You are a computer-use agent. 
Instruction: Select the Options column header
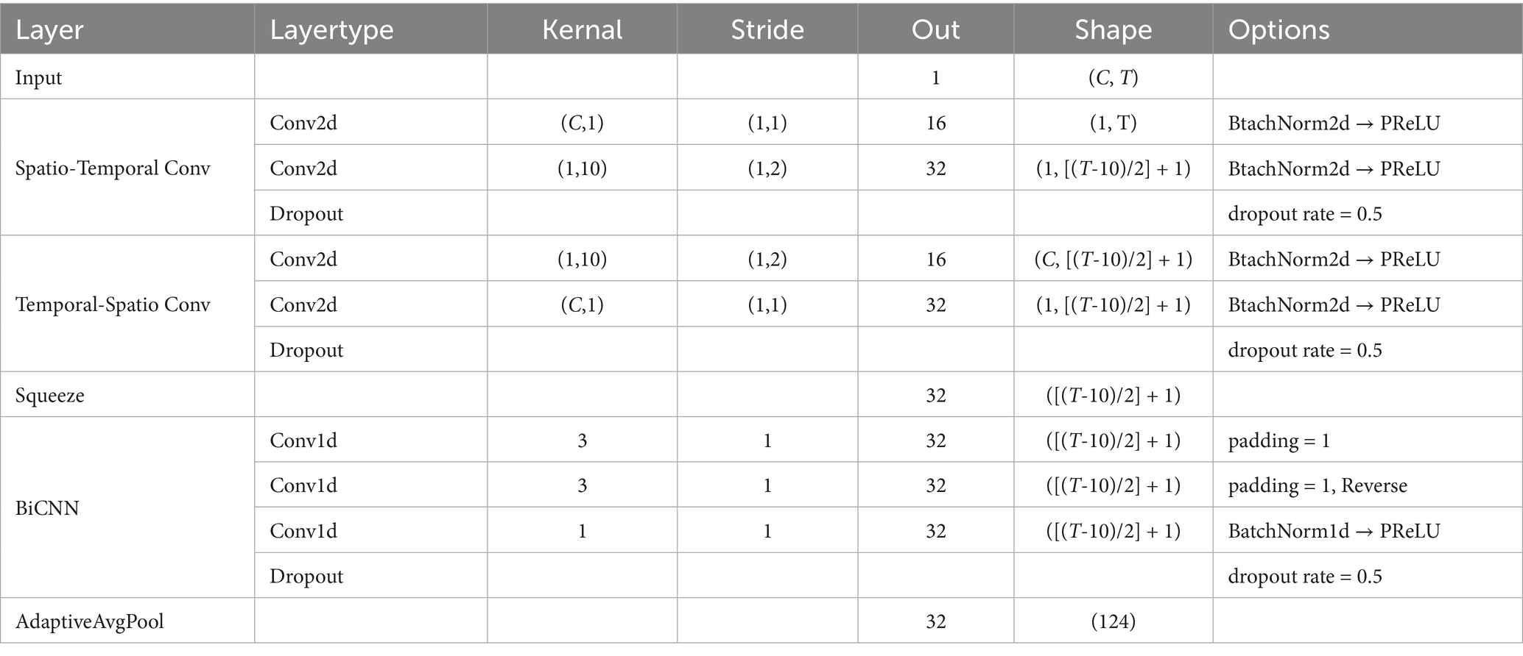(x=1278, y=30)
